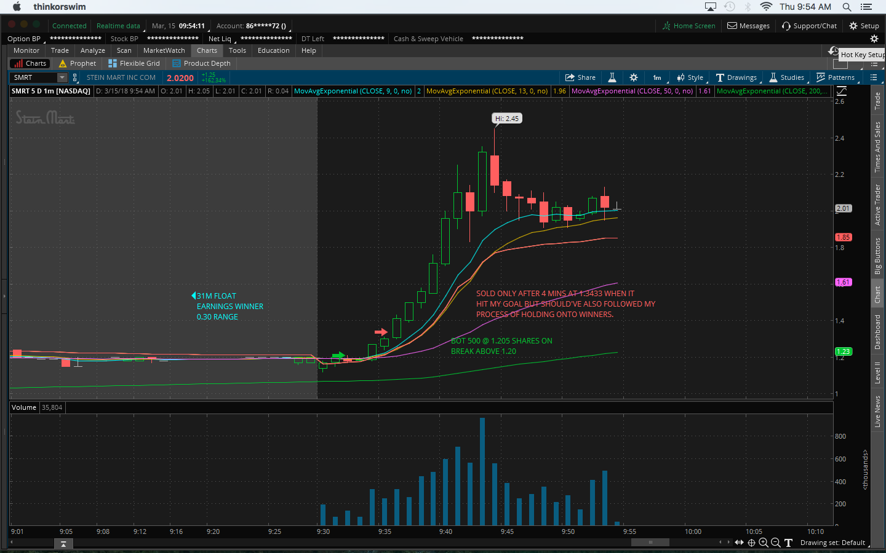Screen dimensions: 886x553
Task: Click the Realtime data status
Action: tap(118, 26)
